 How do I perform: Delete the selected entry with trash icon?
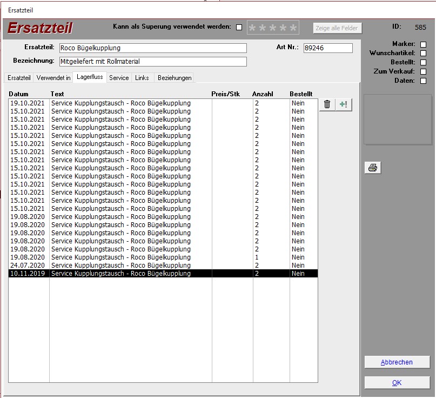coord(327,105)
